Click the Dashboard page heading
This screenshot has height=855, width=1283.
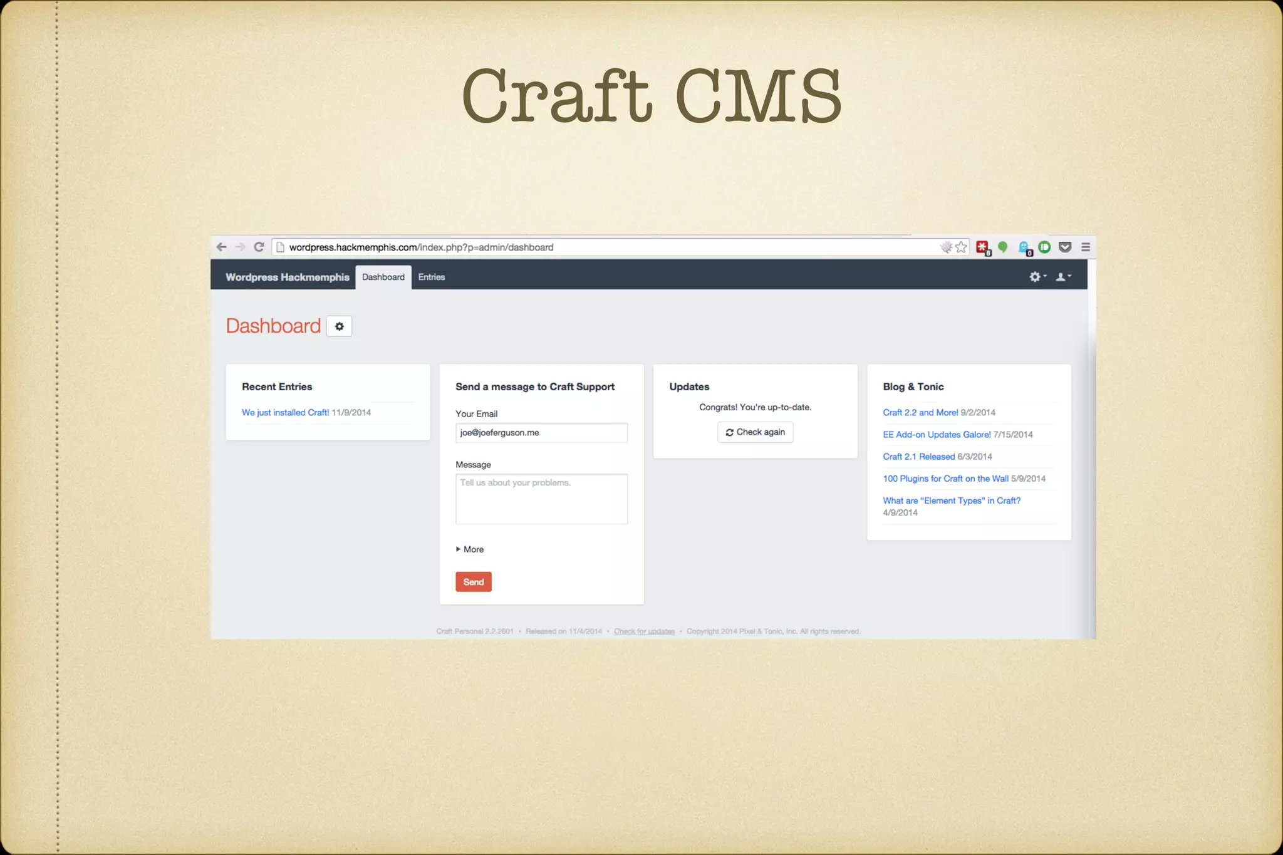tap(273, 326)
